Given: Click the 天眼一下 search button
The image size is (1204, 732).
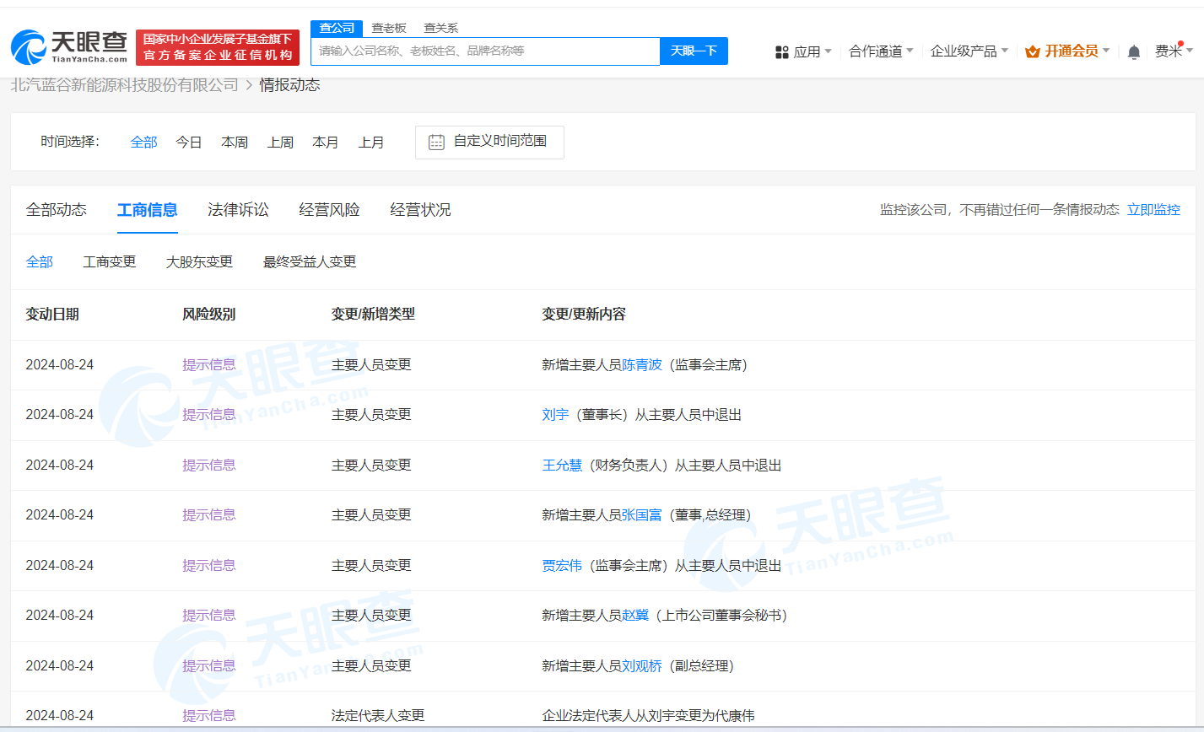Looking at the screenshot, I should pos(694,51).
